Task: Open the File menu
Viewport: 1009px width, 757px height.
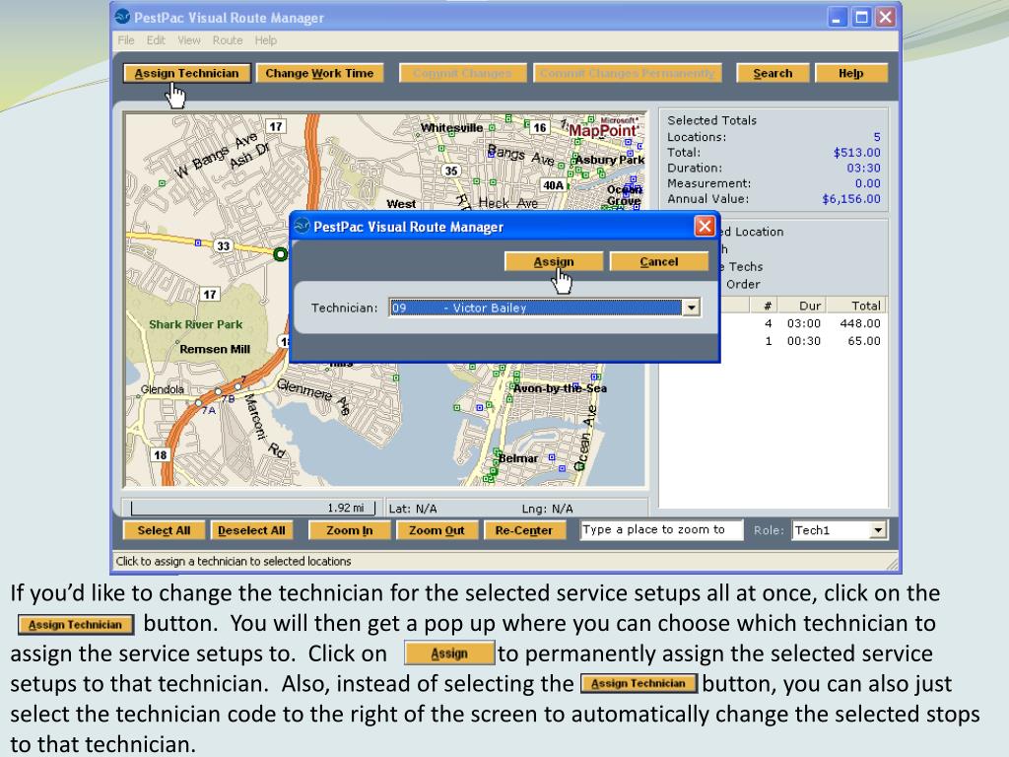Action: [126, 40]
